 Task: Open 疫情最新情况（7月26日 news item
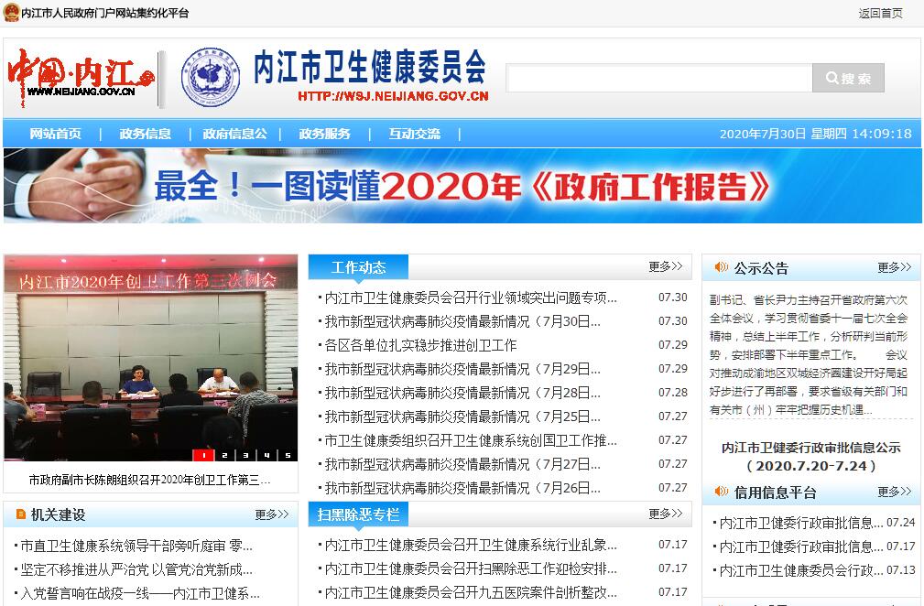tap(462, 488)
